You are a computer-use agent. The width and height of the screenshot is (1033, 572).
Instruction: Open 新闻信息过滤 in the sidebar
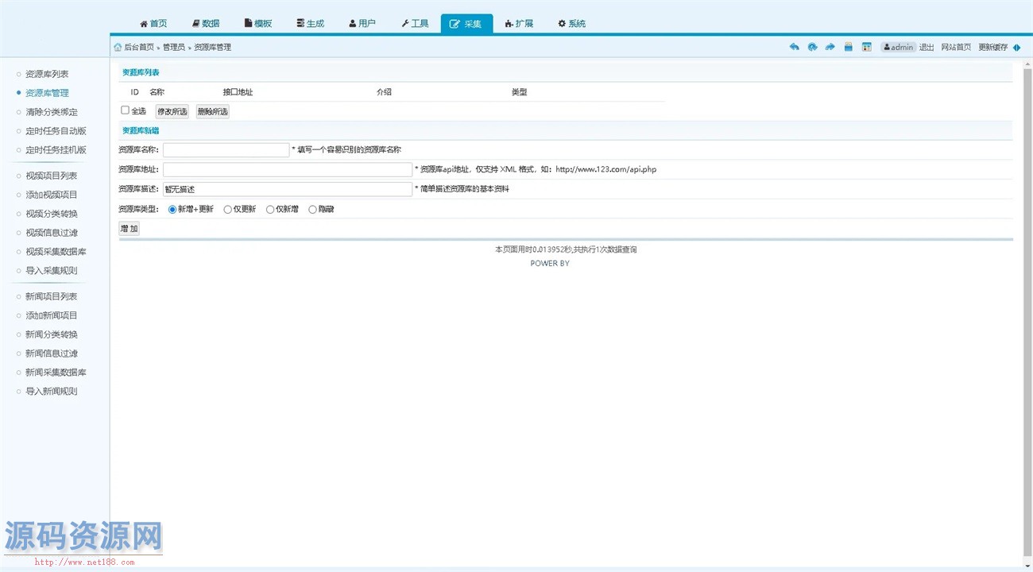pos(52,354)
